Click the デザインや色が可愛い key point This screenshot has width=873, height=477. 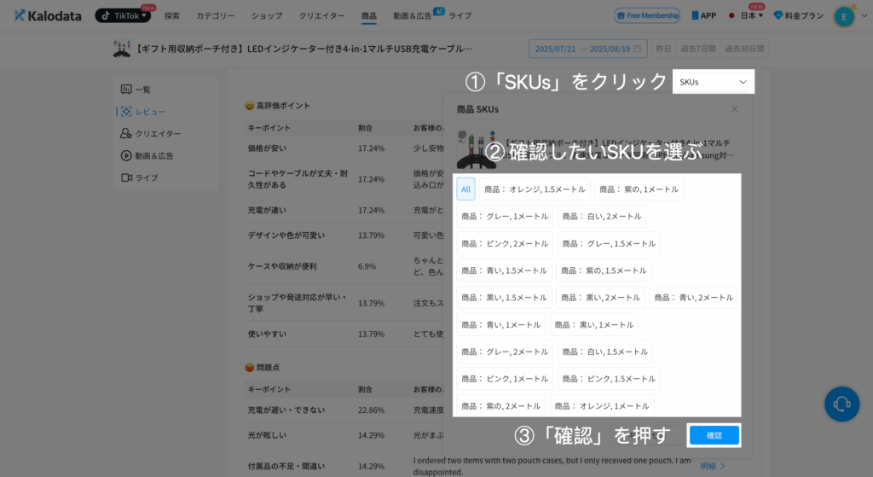pyautogui.click(x=286, y=236)
